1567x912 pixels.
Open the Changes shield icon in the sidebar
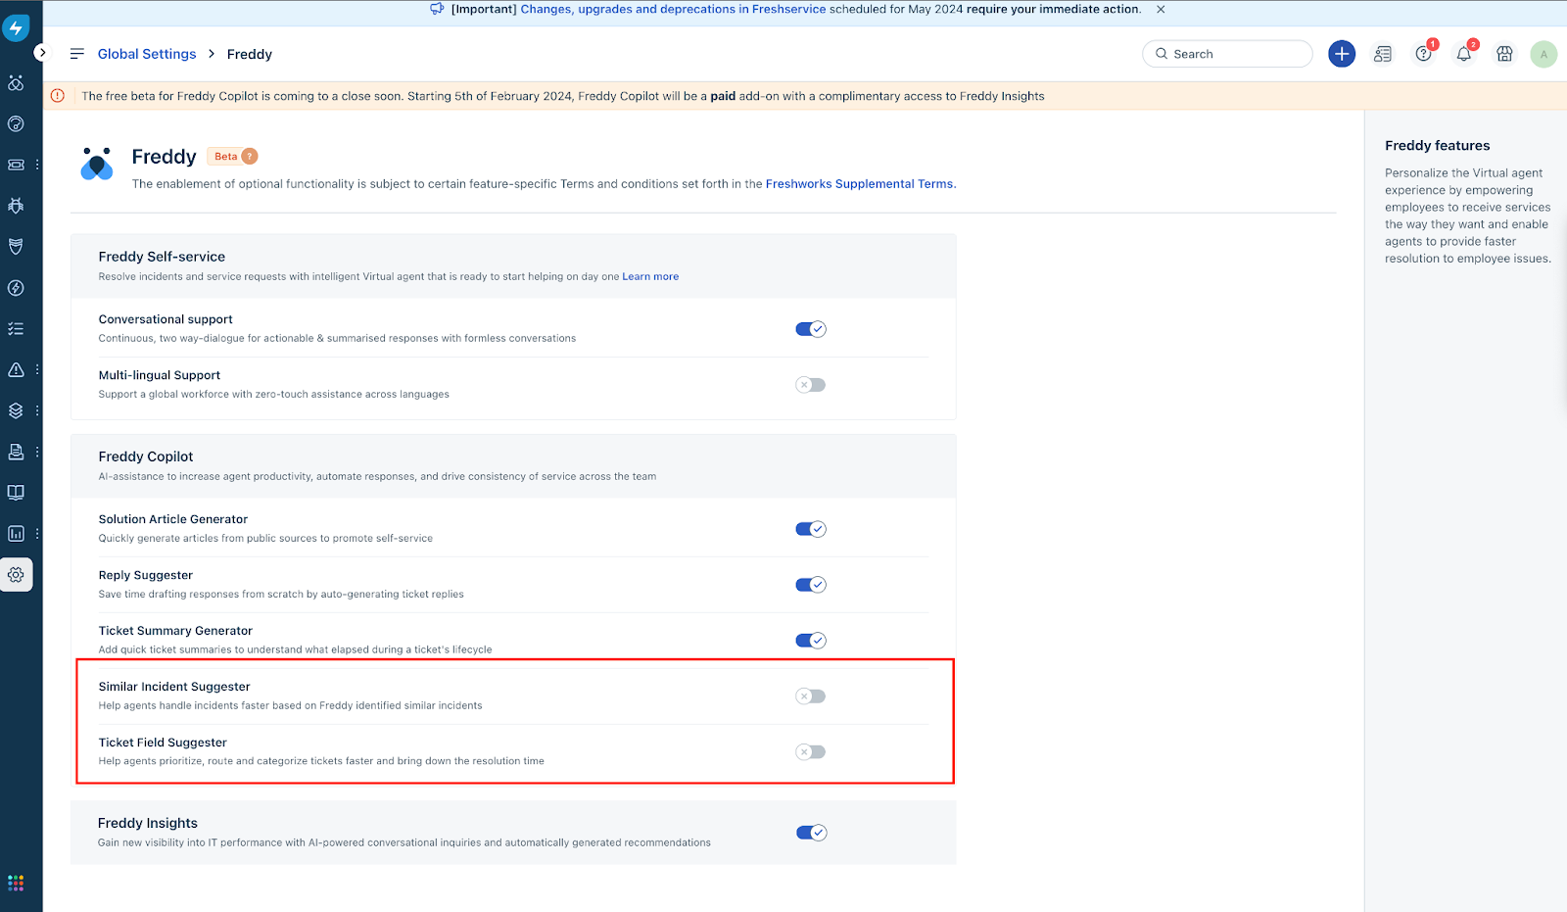[16, 247]
